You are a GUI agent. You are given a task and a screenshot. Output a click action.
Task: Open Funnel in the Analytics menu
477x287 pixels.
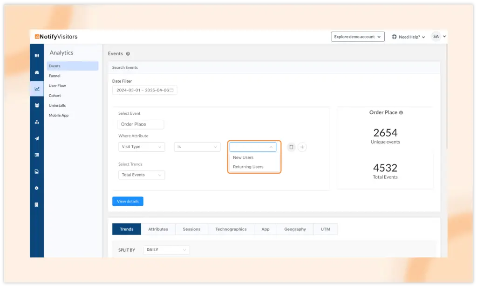(55, 76)
